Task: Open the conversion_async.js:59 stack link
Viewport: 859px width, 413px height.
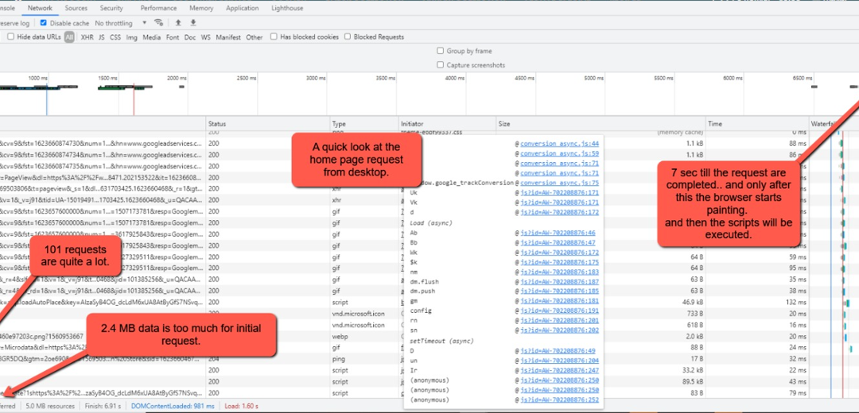Action: pyautogui.click(x=559, y=154)
